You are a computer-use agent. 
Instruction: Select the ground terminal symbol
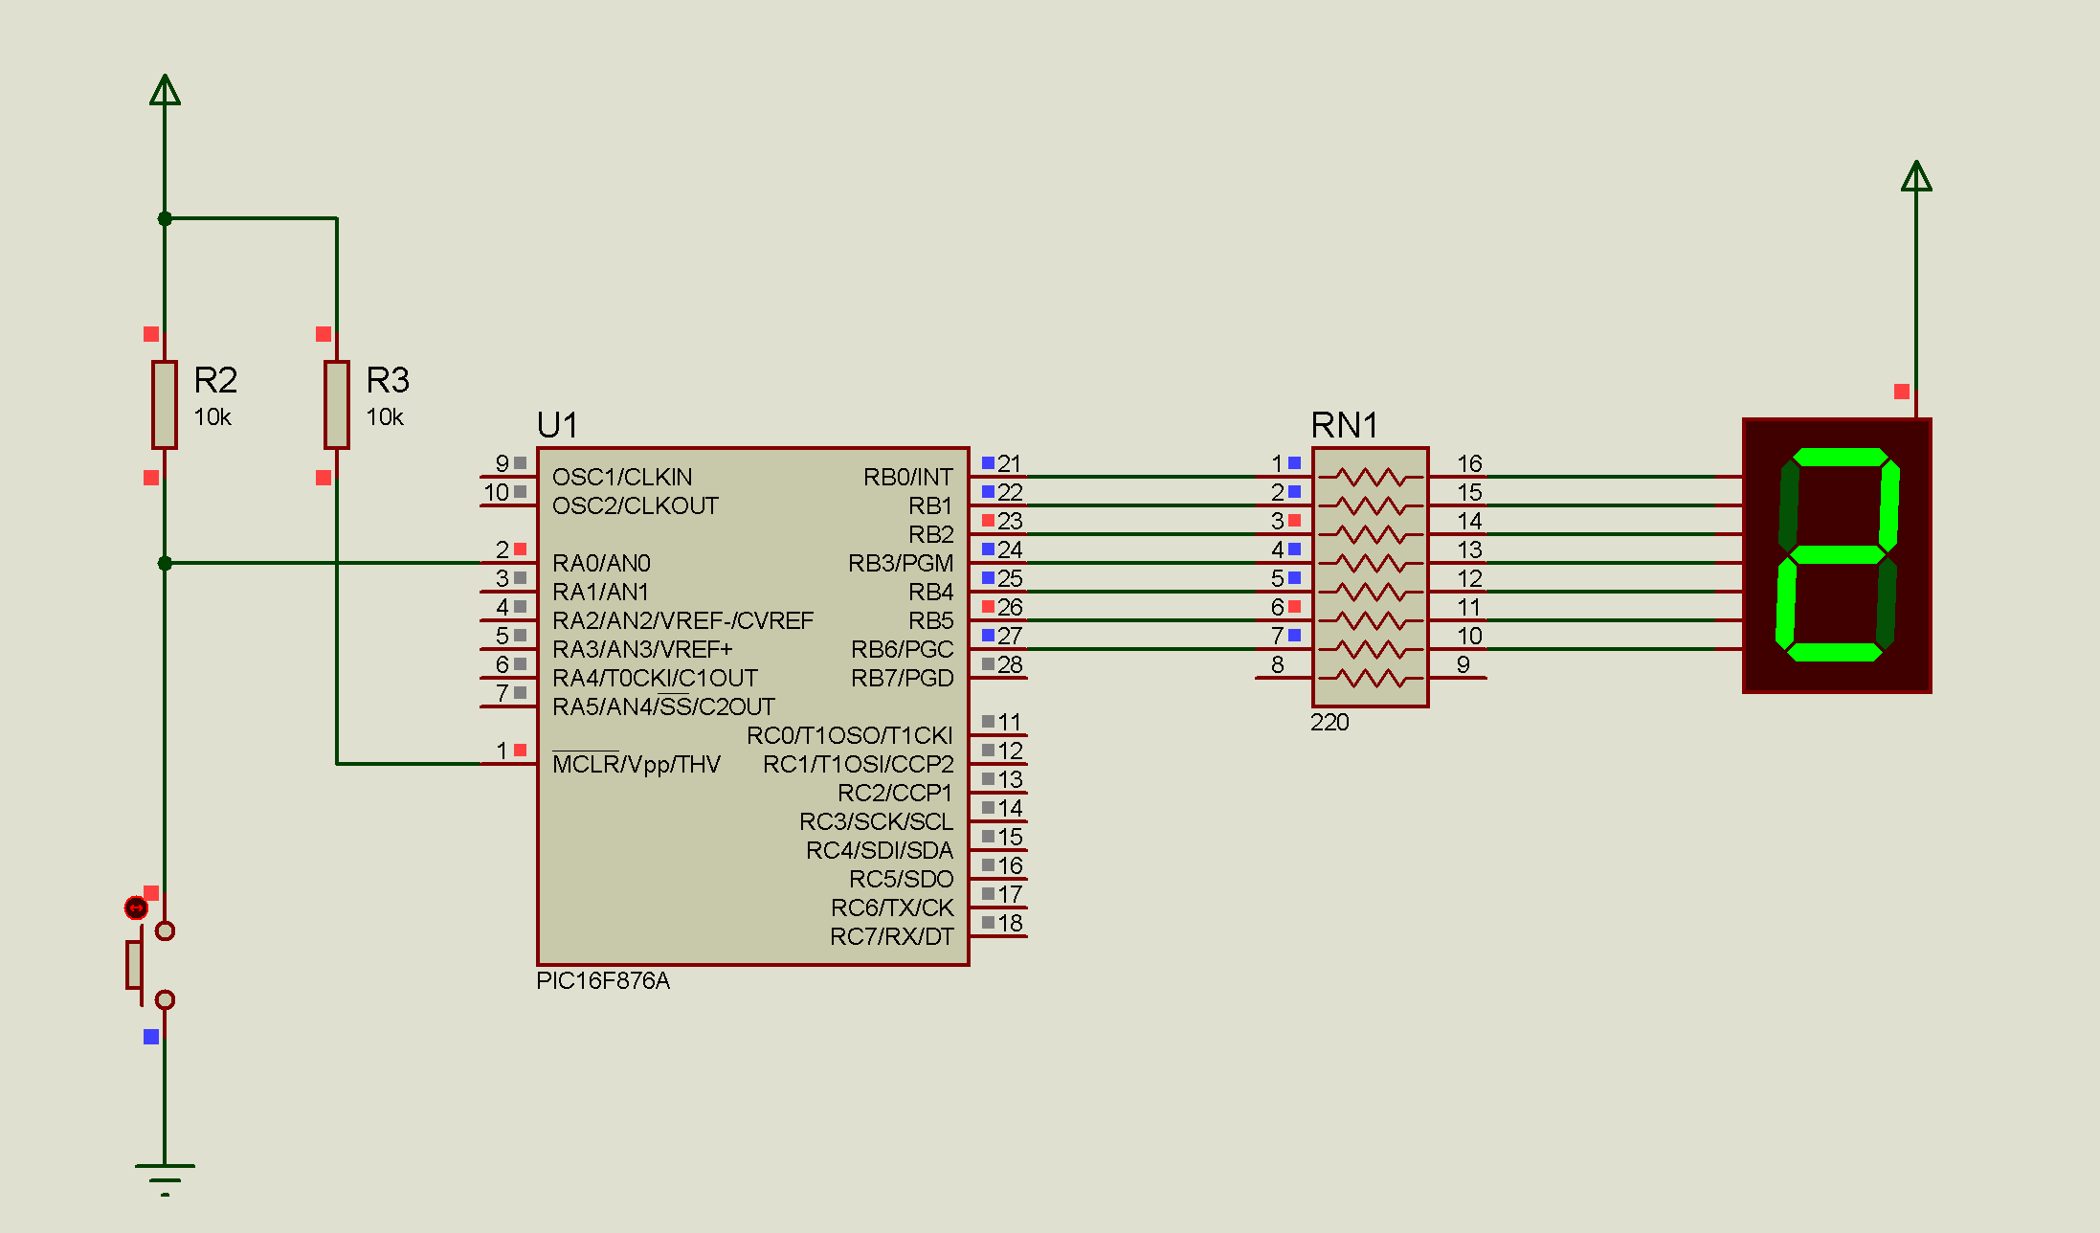(x=165, y=1179)
